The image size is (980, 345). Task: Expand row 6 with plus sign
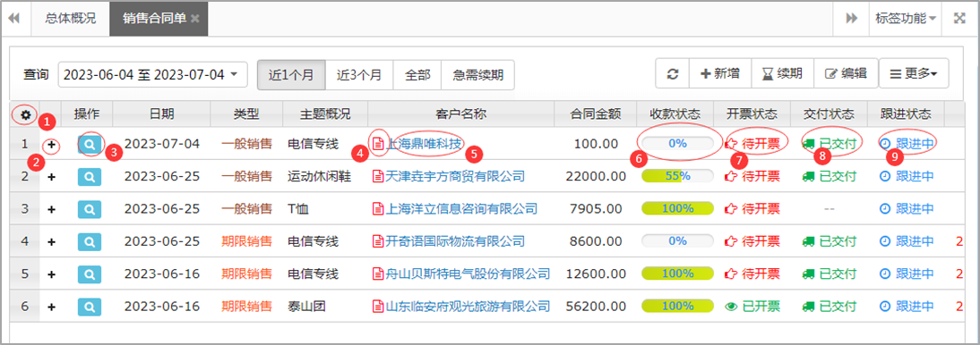pyautogui.click(x=52, y=307)
